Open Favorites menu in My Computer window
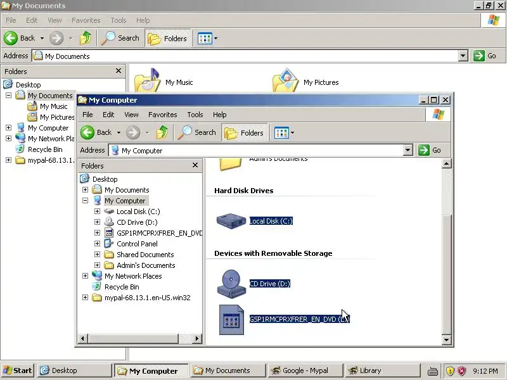The image size is (507, 380). coord(163,115)
